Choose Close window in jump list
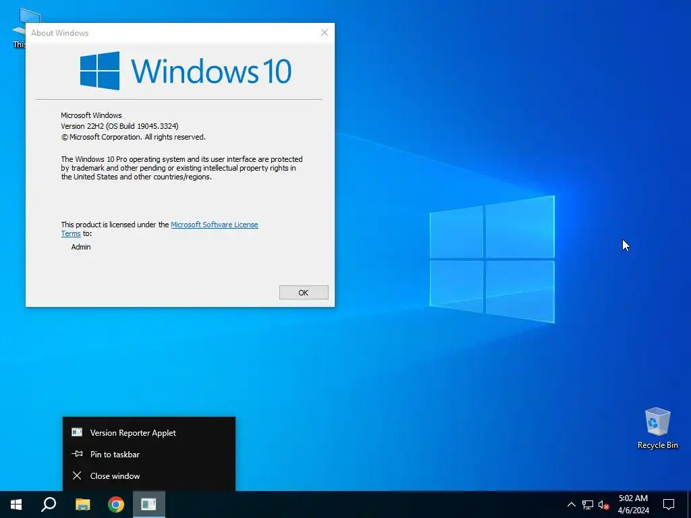 [x=149, y=476]
